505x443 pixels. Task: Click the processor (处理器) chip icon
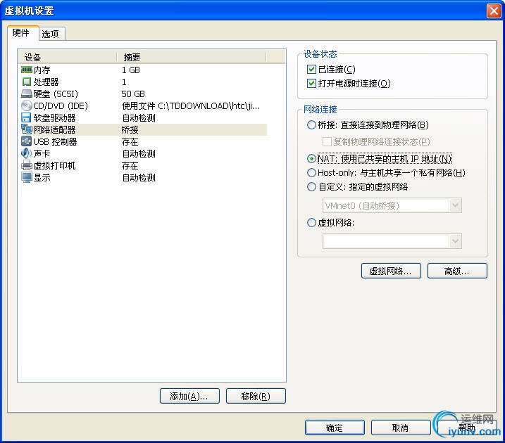26,82
